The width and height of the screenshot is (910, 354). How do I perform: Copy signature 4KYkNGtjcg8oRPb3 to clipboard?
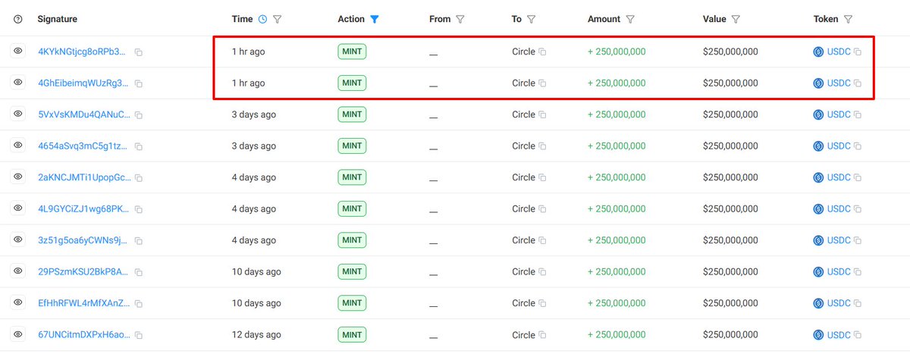pos(138,52)
